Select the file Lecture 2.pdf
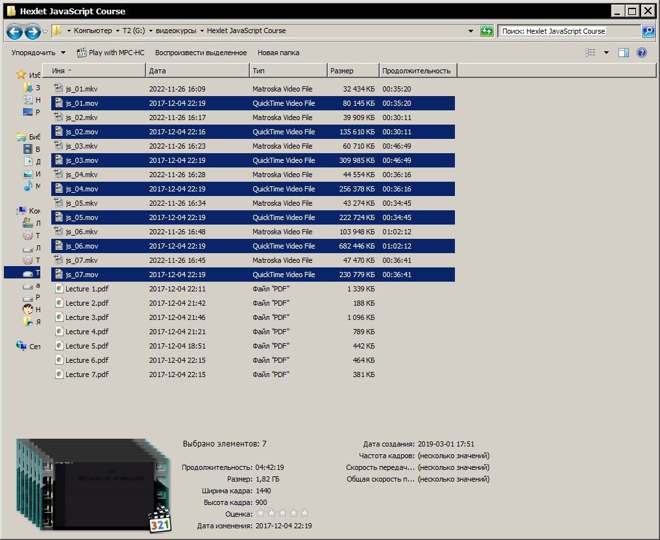This screenshot has width=660, height=540. pos(252,303)
